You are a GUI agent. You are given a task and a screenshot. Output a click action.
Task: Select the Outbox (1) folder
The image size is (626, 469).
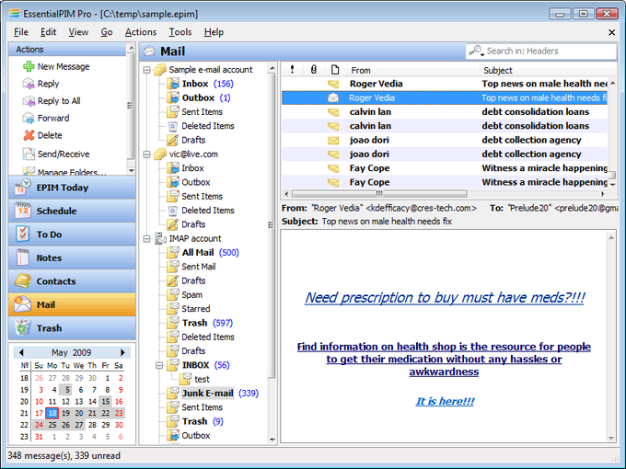206,97
